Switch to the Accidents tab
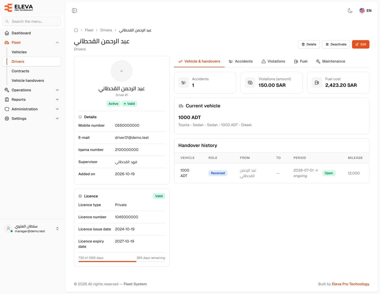This screenshot has width=380, height=294. tap(241, 61)
